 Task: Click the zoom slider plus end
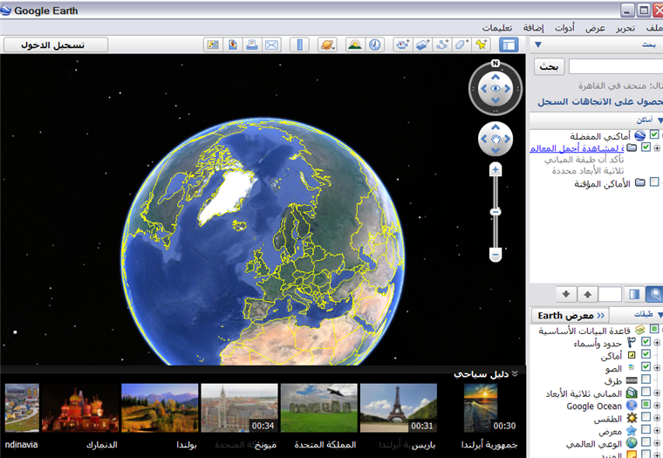[495, 169]
